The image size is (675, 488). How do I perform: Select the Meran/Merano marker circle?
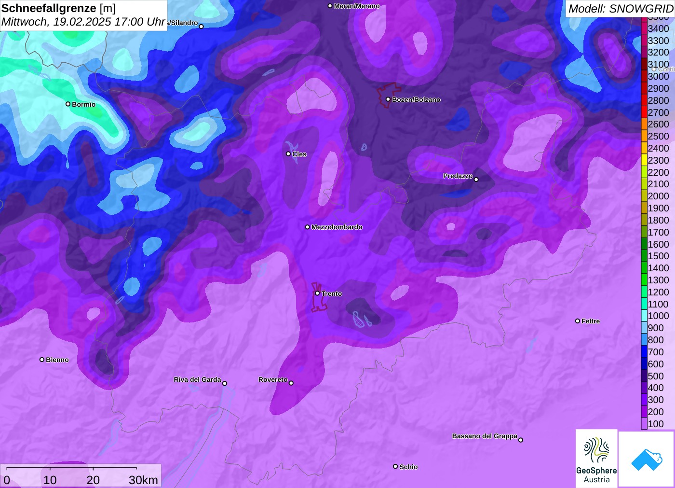[330, 6]
